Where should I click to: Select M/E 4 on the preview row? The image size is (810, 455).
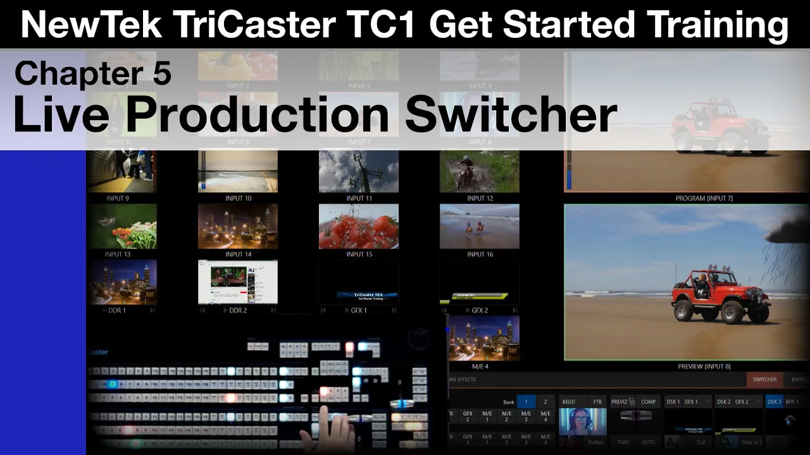[x=545, y=439]
